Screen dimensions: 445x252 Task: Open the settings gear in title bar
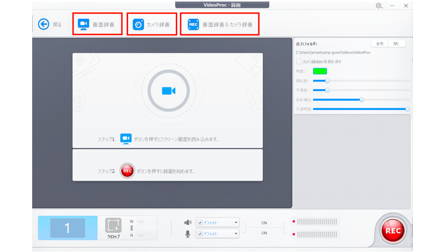379,5
